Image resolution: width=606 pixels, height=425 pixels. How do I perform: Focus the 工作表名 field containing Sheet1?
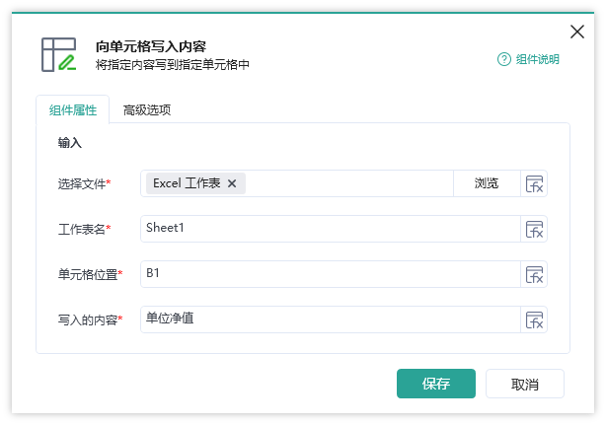tap(331, 230)
